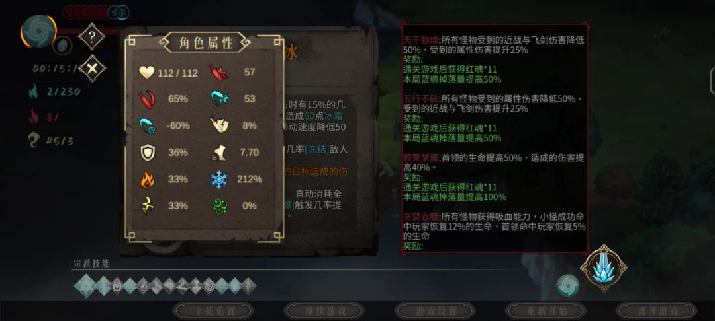
Task: Select the green poison swirl icon
Action: 219,206
